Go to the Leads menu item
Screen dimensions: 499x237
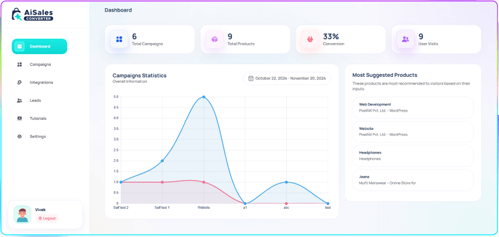tap(35, 101)
